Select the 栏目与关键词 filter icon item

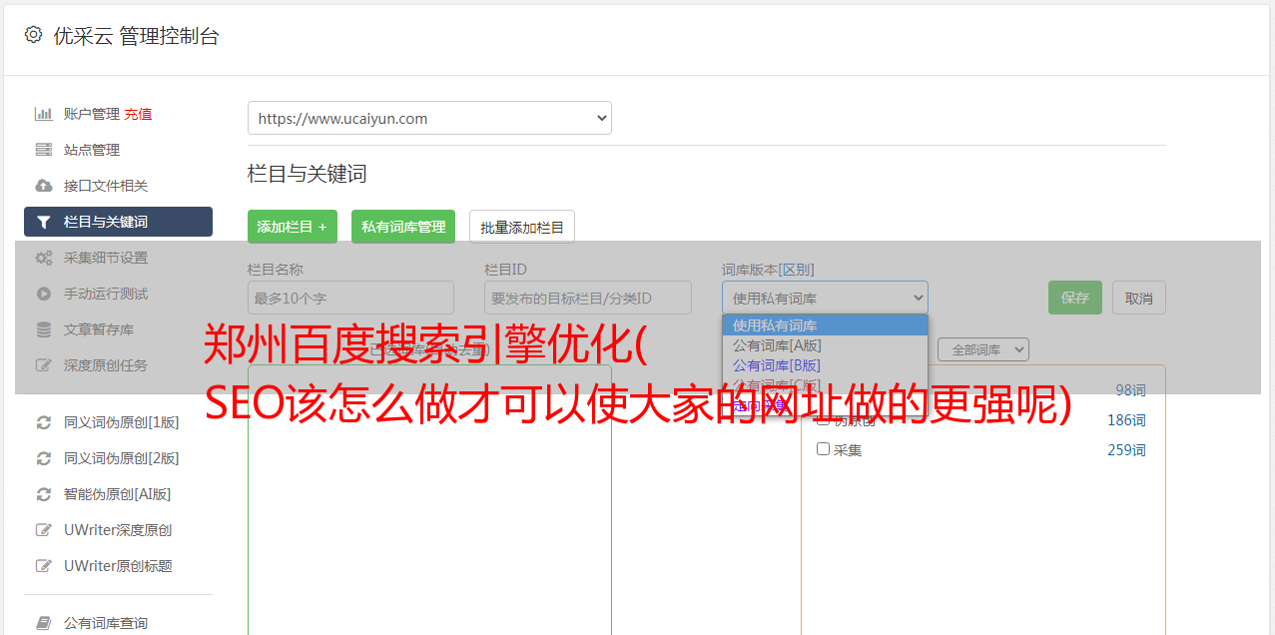[43, 222]
